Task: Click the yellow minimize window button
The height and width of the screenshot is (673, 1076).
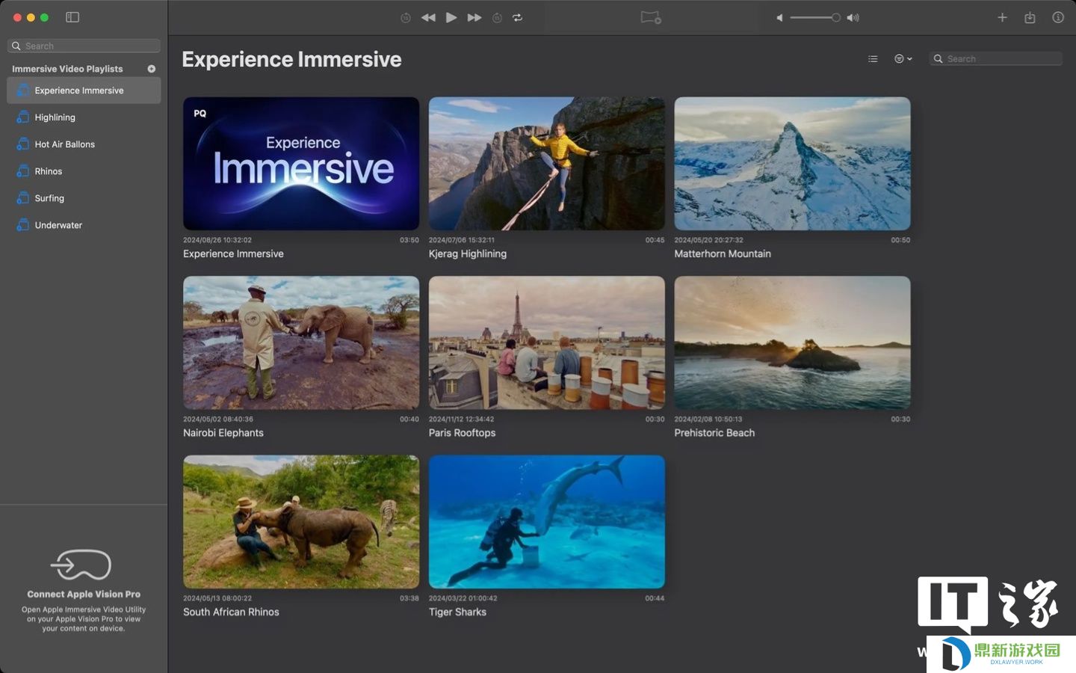Action: coord(31,17)
